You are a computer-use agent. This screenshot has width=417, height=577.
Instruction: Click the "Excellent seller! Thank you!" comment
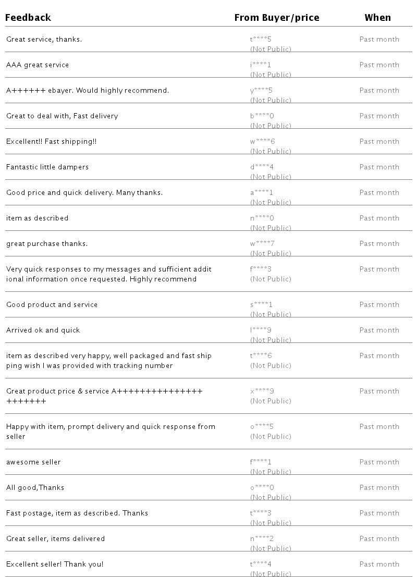55,564
